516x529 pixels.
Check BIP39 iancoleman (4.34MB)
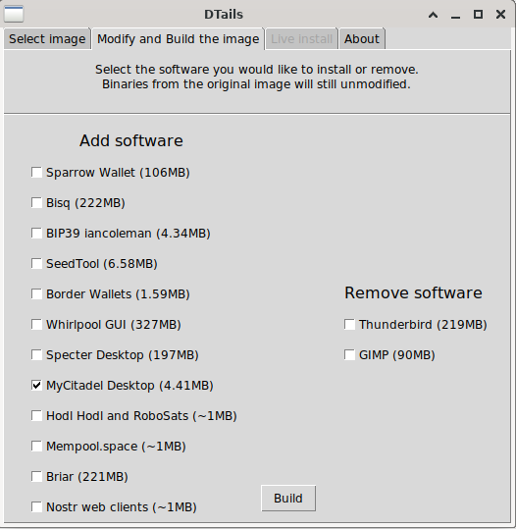(36, 234)
